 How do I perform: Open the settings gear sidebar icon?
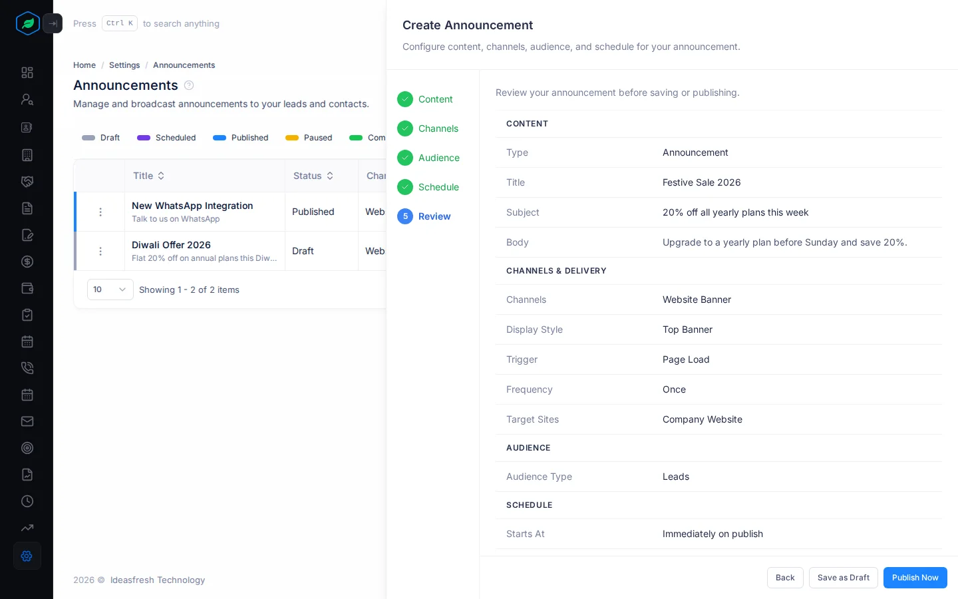[x=27, y=556]
